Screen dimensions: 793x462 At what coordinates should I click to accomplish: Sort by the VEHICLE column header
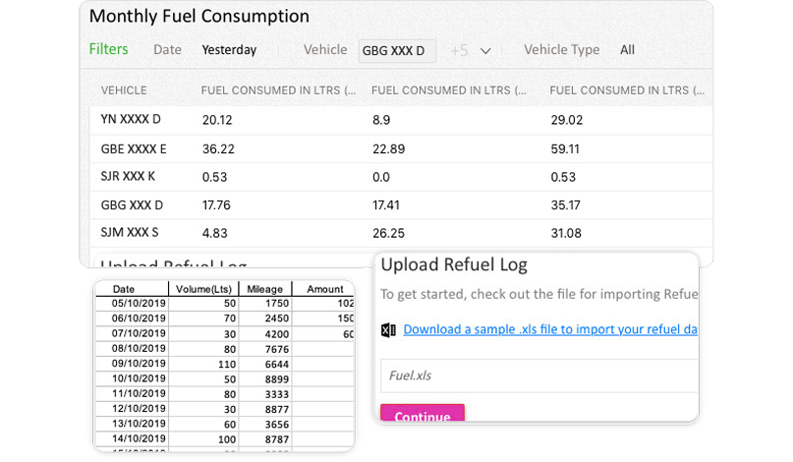(124, 90)
